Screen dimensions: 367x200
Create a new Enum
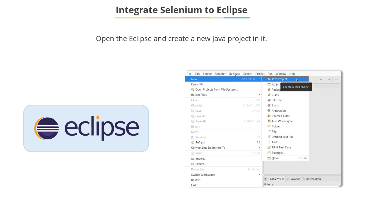pos(285,105)
